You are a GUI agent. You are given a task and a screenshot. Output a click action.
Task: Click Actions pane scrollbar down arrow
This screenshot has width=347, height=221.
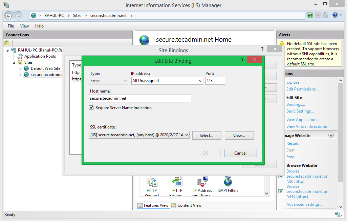(341, 207)
